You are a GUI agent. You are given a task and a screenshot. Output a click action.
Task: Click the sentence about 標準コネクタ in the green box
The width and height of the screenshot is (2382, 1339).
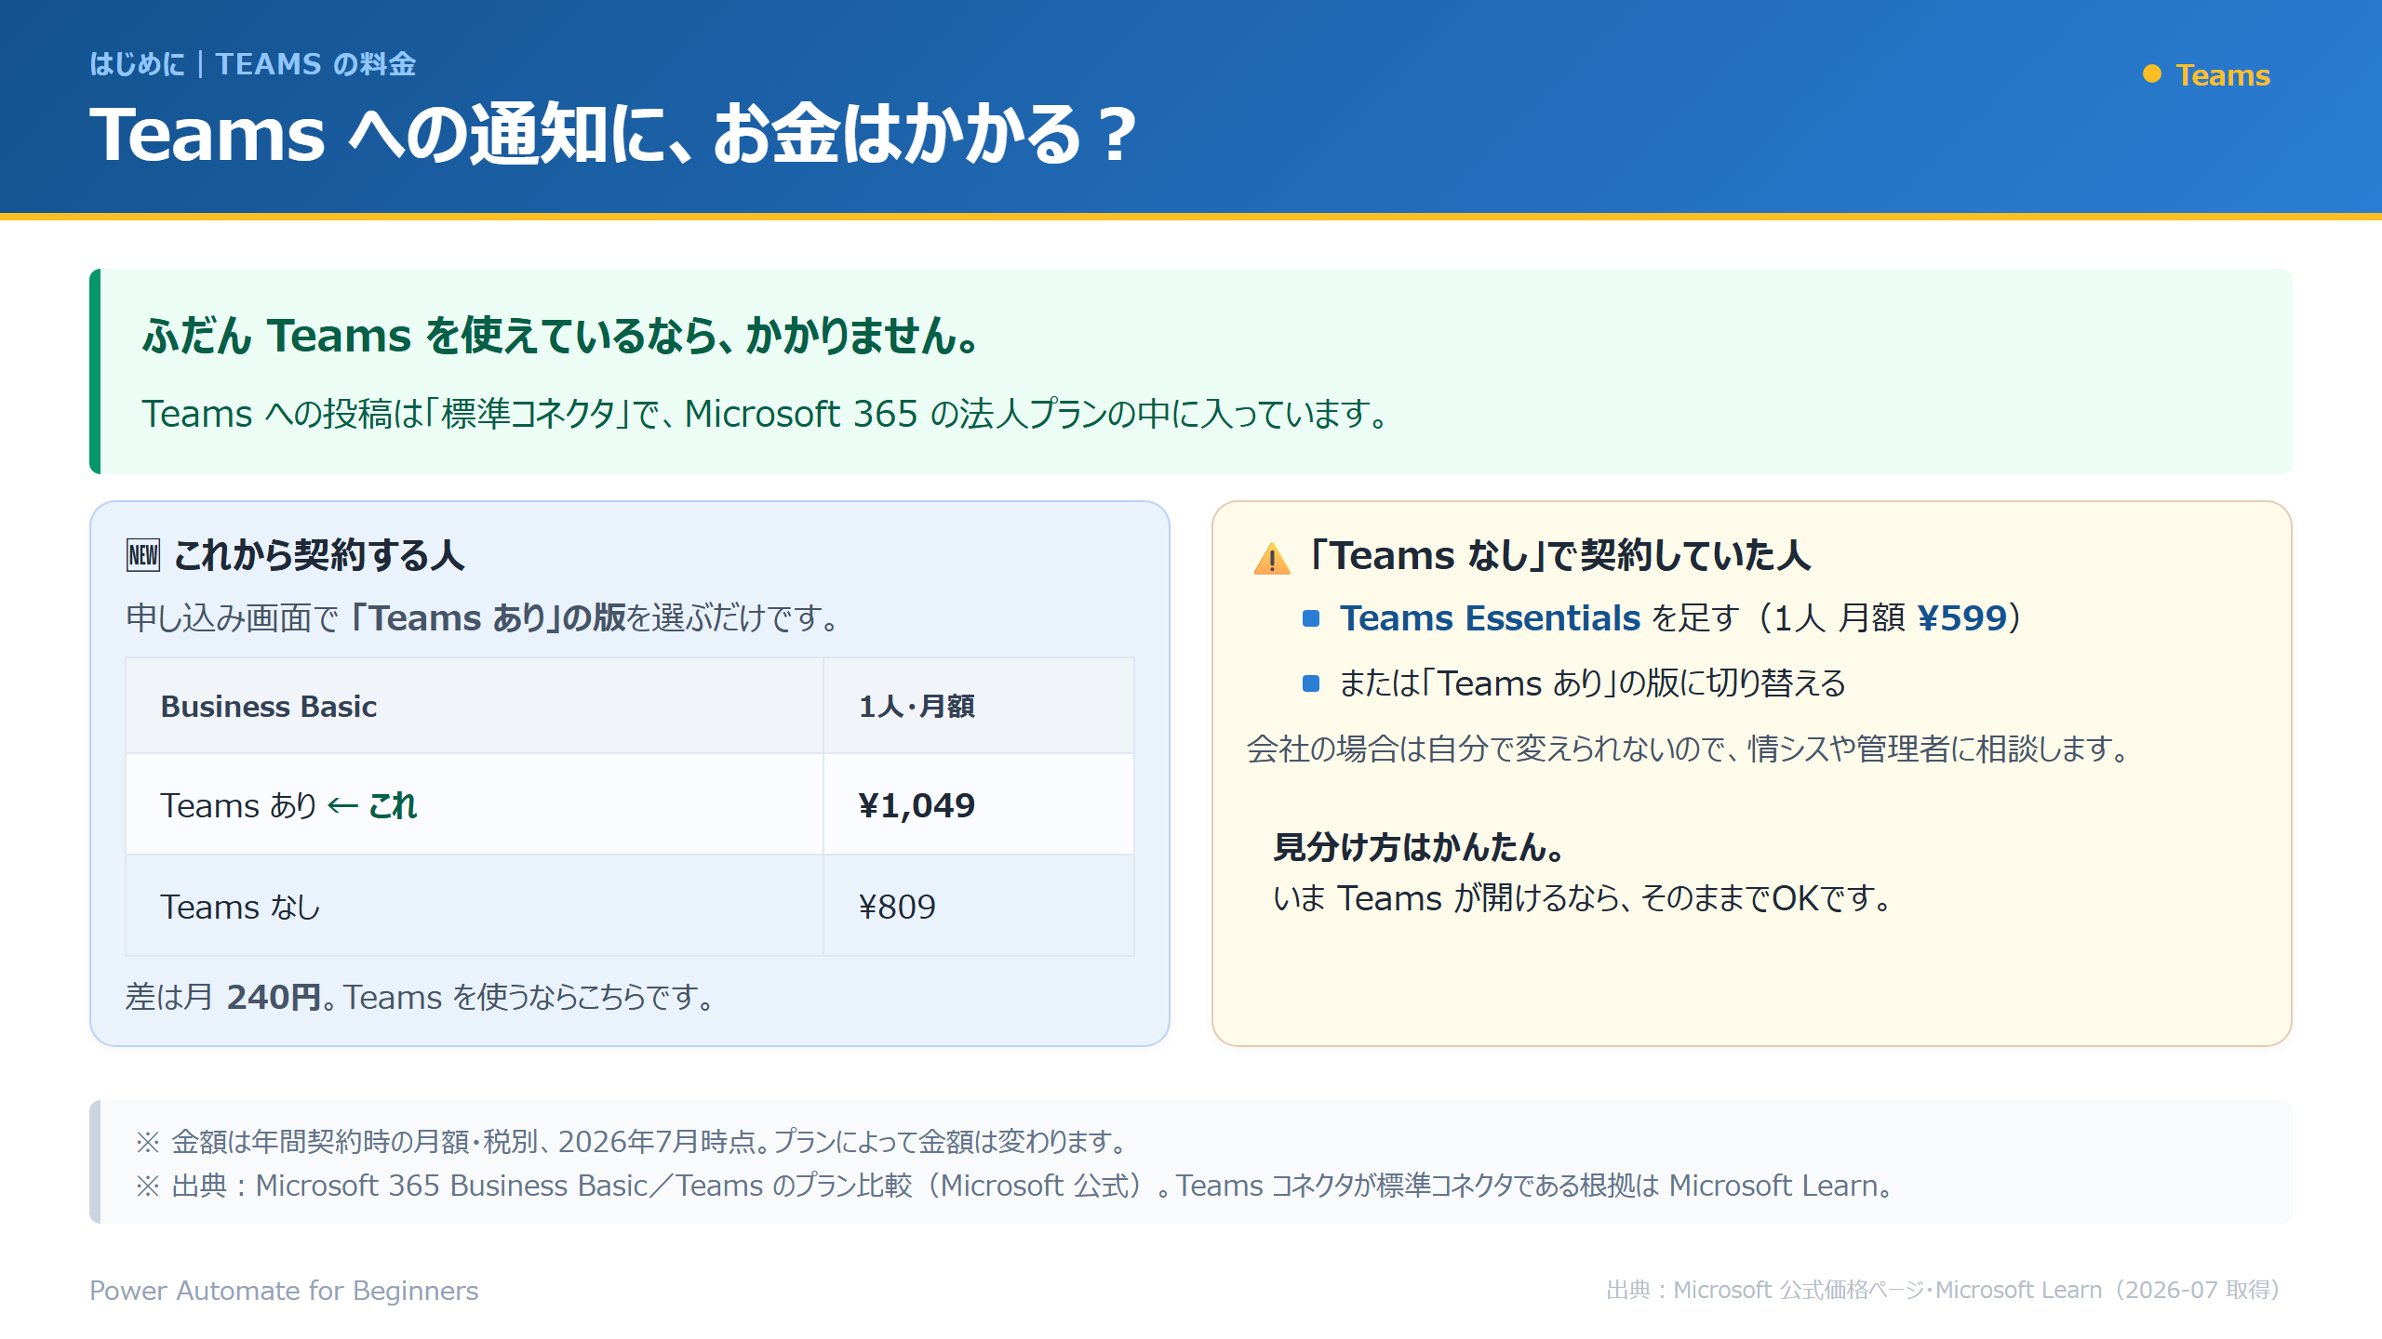(765, 414)
